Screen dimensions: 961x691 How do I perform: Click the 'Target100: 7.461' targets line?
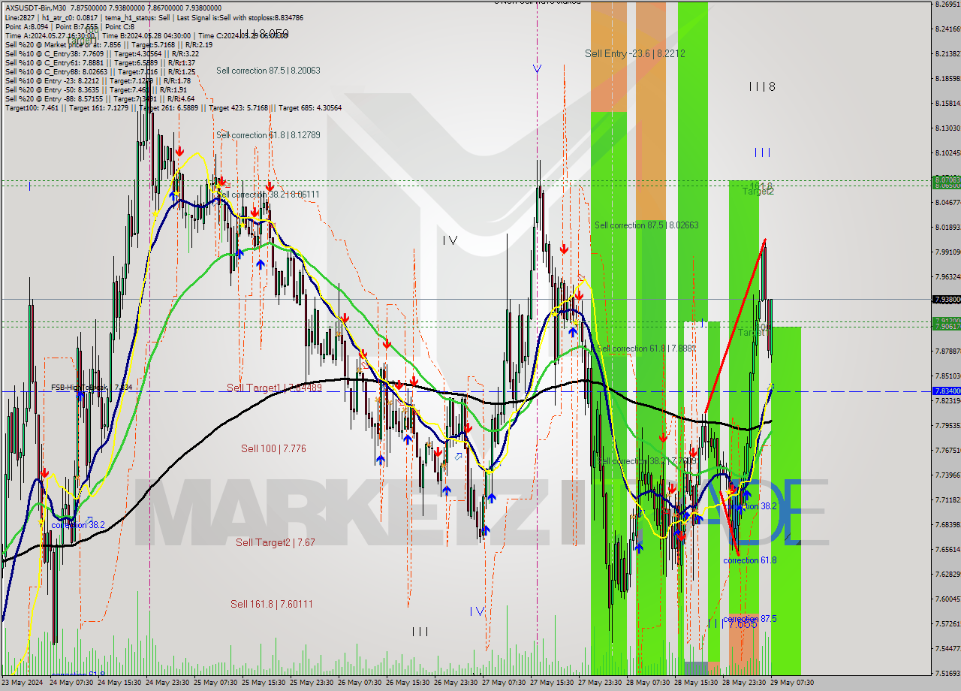click(173, 108)
